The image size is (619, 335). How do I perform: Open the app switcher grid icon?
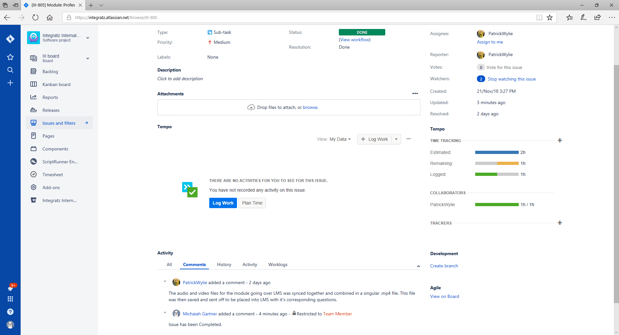click(x=10, y=299)
